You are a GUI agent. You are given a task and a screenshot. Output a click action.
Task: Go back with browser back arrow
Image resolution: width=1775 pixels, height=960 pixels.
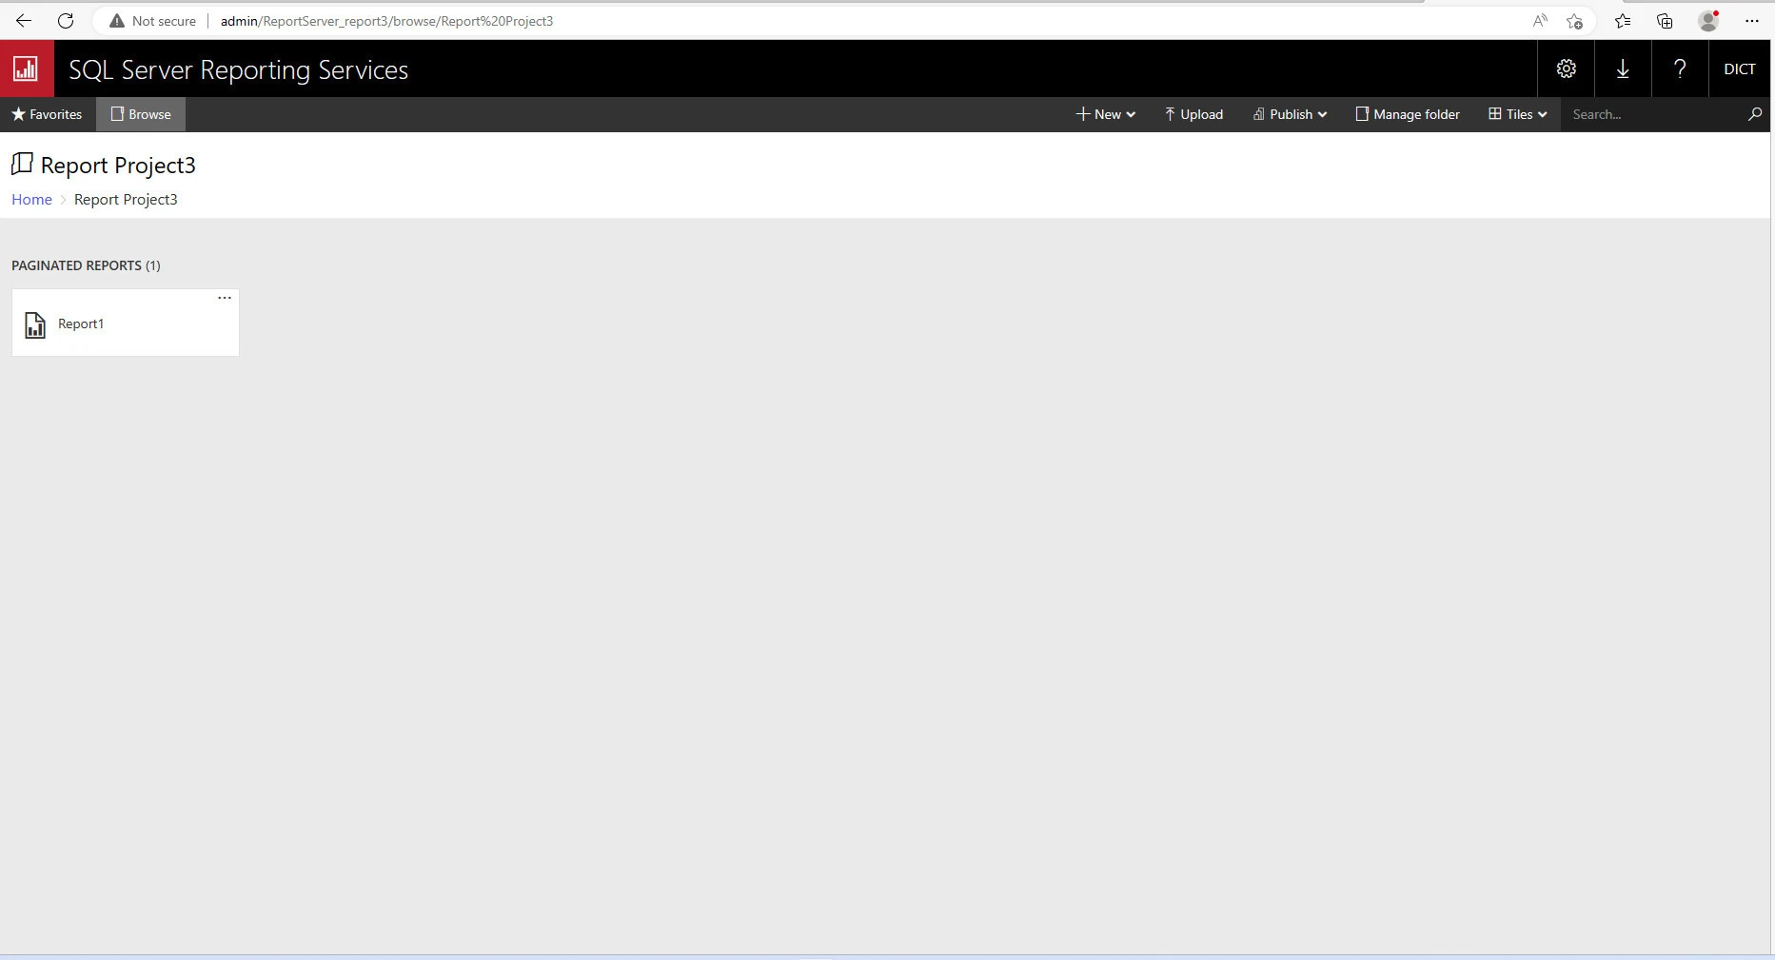24,21
